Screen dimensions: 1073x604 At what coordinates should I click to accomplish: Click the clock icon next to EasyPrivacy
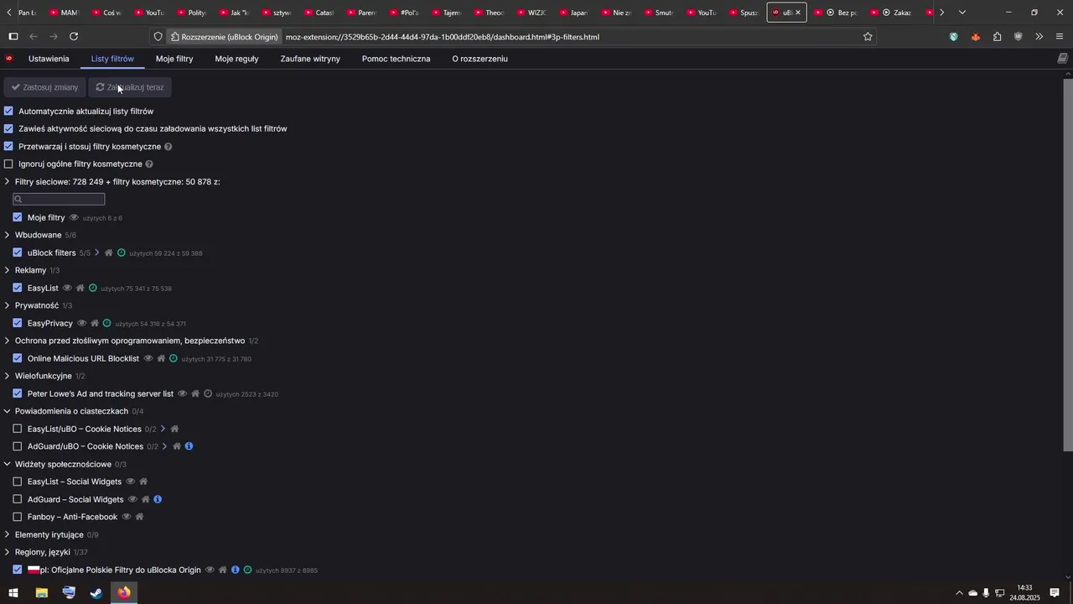point(107,324)
